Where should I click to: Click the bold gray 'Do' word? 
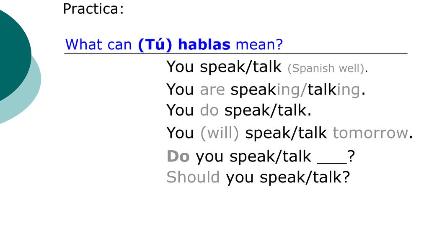(178, 156)
